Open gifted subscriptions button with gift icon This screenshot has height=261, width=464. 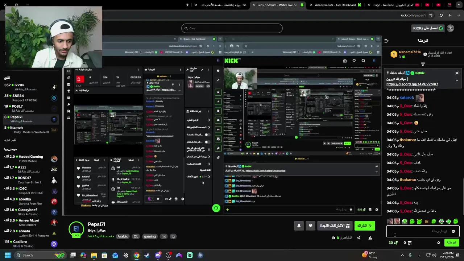tap(334, 226)
